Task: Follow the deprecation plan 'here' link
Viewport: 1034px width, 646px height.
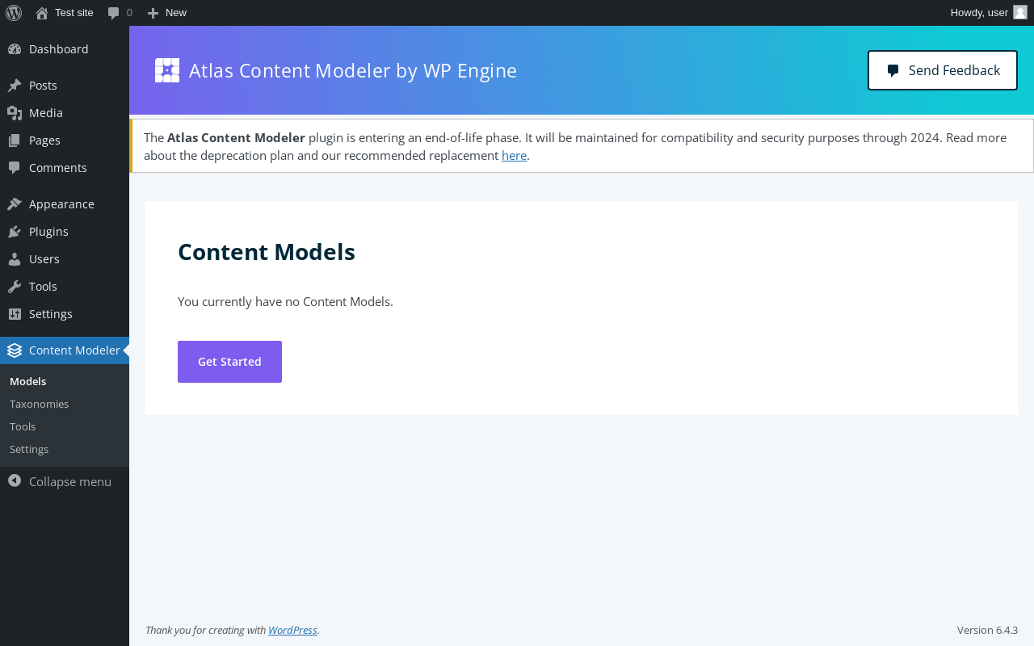Action: tap(514, 155)
